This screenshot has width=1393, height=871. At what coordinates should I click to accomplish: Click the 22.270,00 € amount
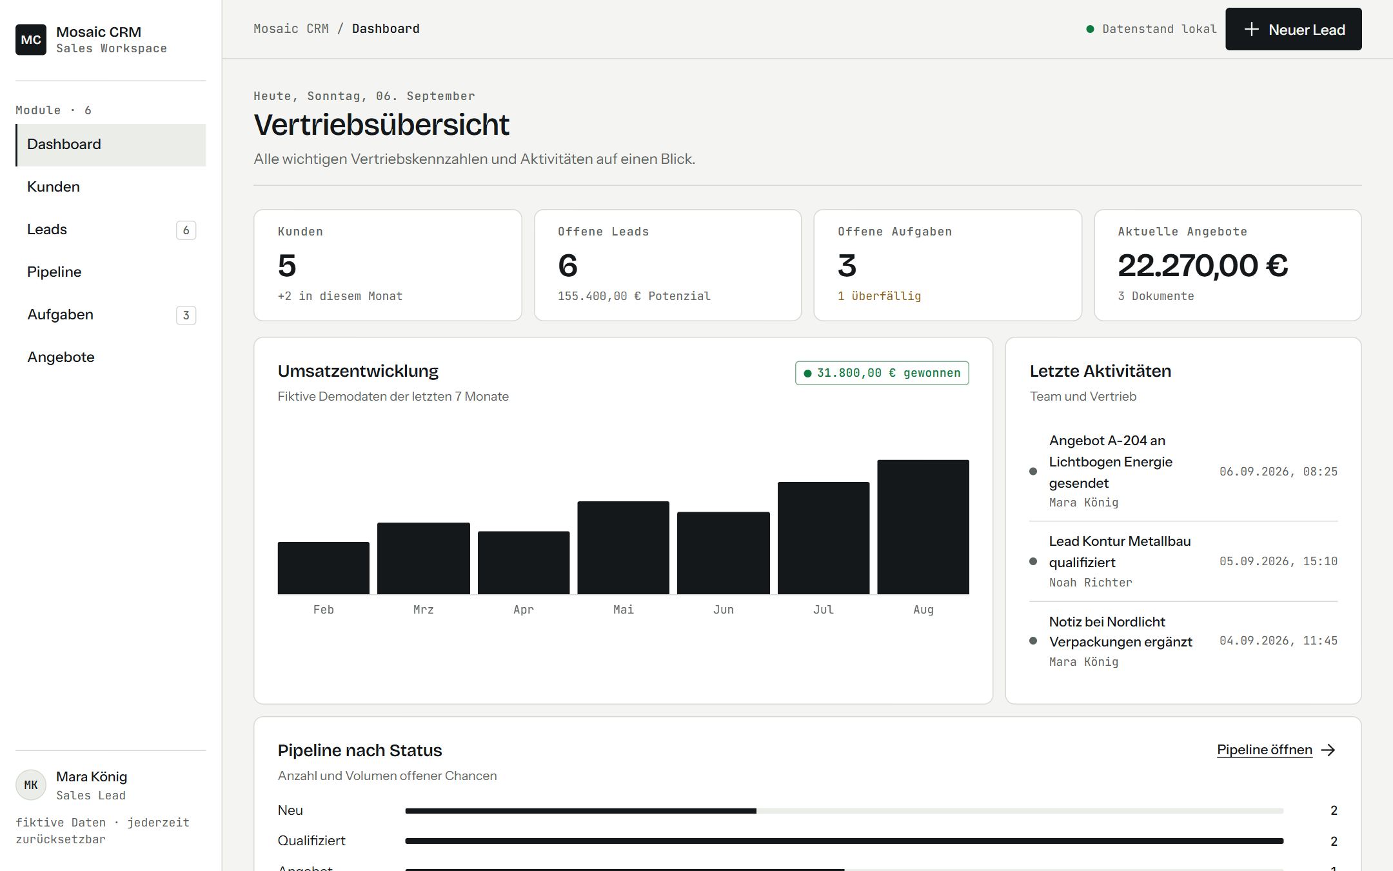coord(1203,266)
